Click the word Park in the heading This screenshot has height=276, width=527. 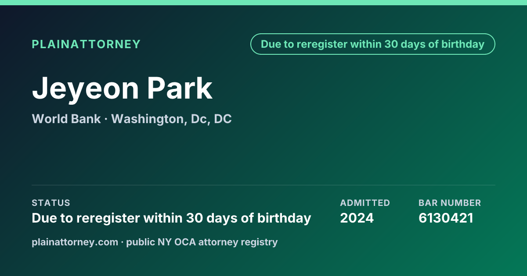(180, 88)
